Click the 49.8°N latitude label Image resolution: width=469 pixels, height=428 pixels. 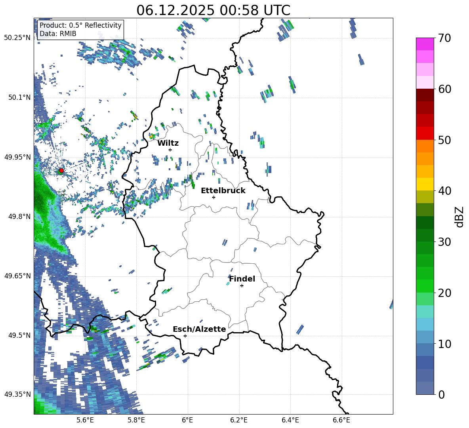point(19,217)
